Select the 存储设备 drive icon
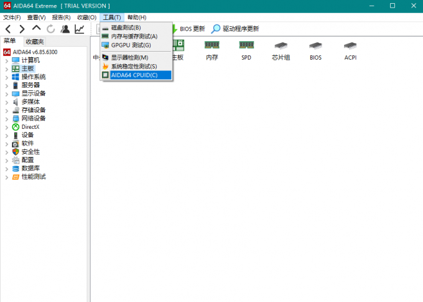The height and width of the screenshot is (302, 423). pos(16,110)
